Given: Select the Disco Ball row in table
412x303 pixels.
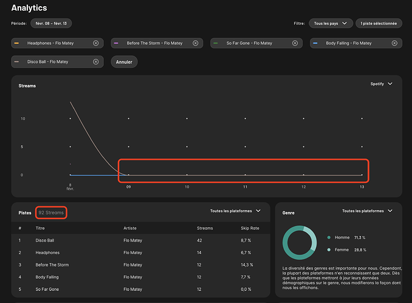Looking at the screenshot, I should pyautogui.click(x=140, y=240).
